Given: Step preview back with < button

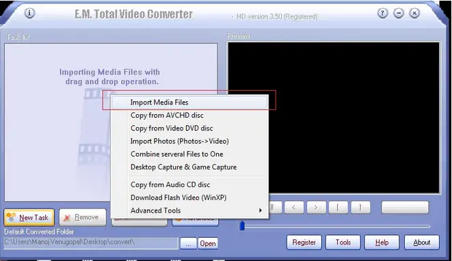Looking at the screenshot, I should point(294,208).
